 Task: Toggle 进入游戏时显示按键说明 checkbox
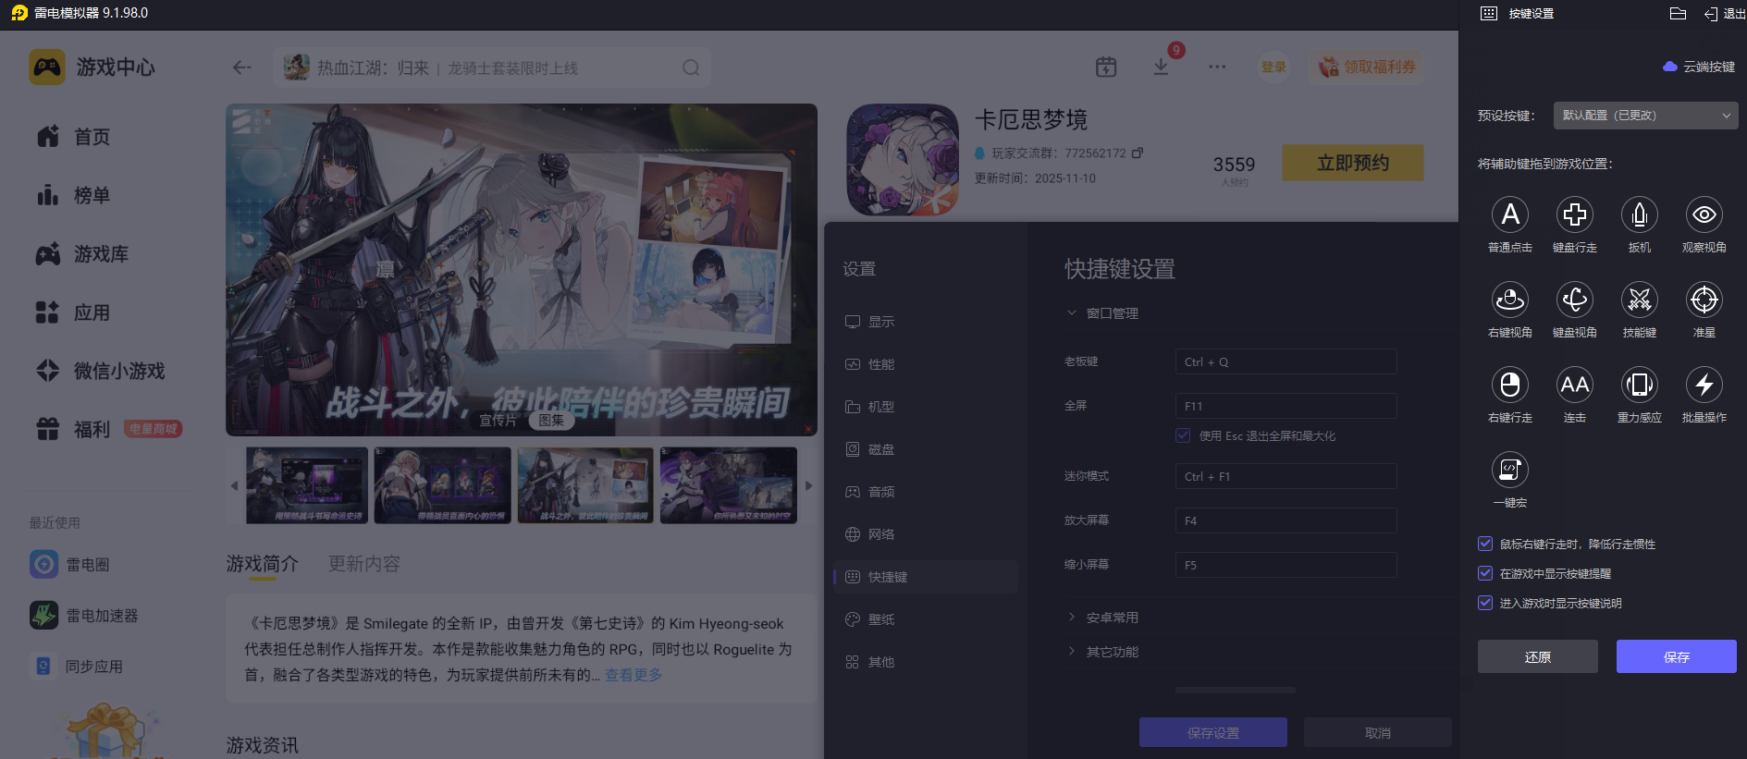1485,603
